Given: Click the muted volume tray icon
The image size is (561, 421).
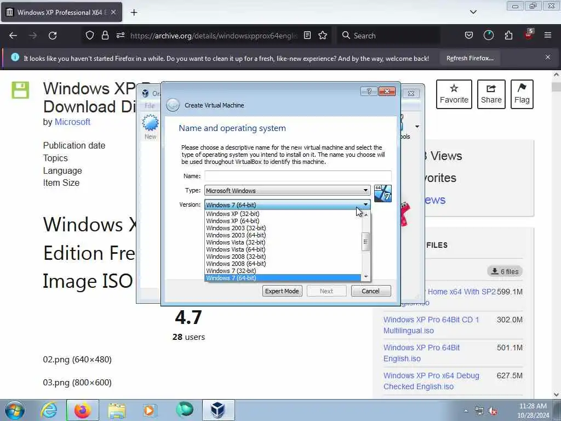Looking at the screenshot, I should pyautogui.click(x=493, y=411).
